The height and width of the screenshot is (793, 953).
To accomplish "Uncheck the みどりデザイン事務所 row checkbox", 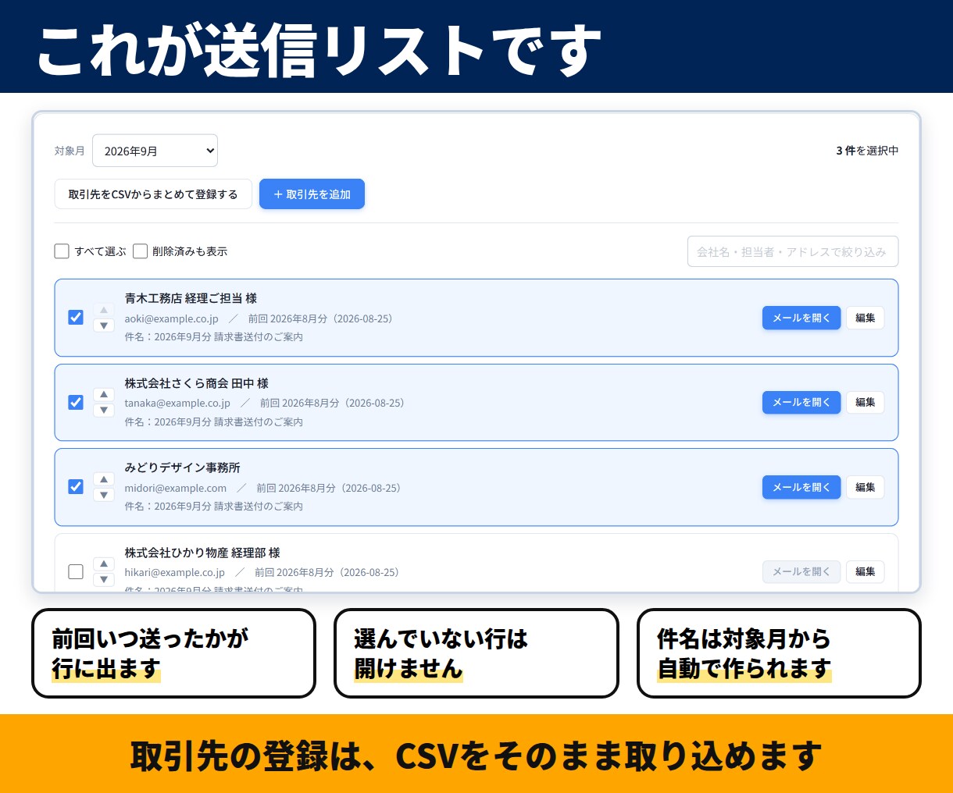I will click(x=76, y=487).
